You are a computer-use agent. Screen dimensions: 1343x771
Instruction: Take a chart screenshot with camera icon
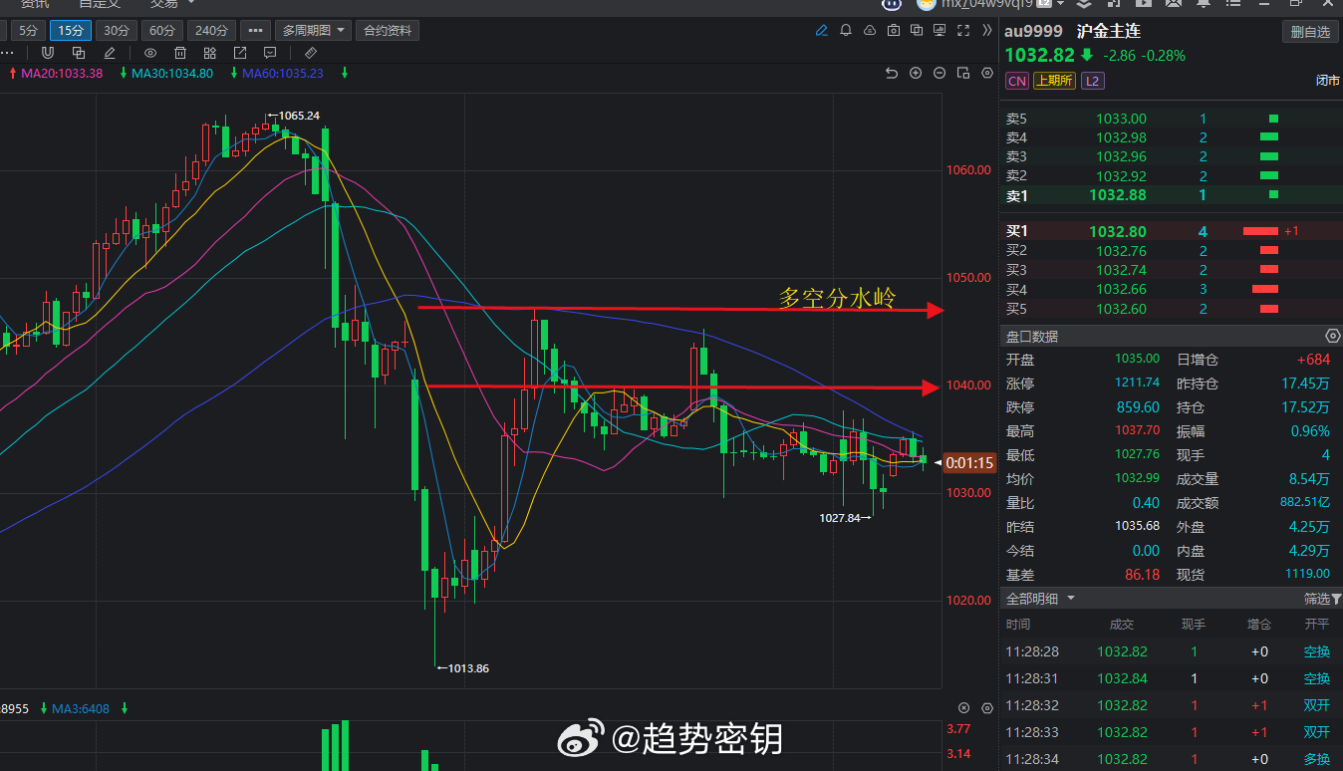(x=893, y=31)
